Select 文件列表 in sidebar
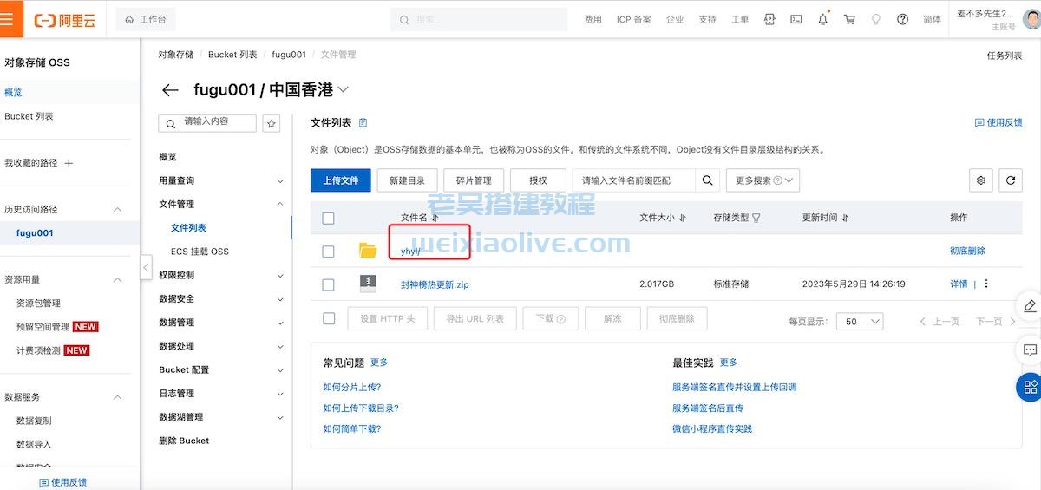This screenshot has height=490, width=1041. (188, 227)
